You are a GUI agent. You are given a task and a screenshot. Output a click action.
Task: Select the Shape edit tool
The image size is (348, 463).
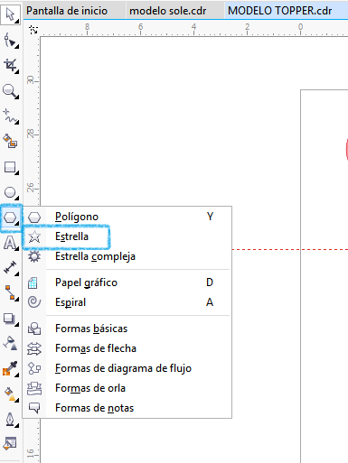[x=11, y=40]
